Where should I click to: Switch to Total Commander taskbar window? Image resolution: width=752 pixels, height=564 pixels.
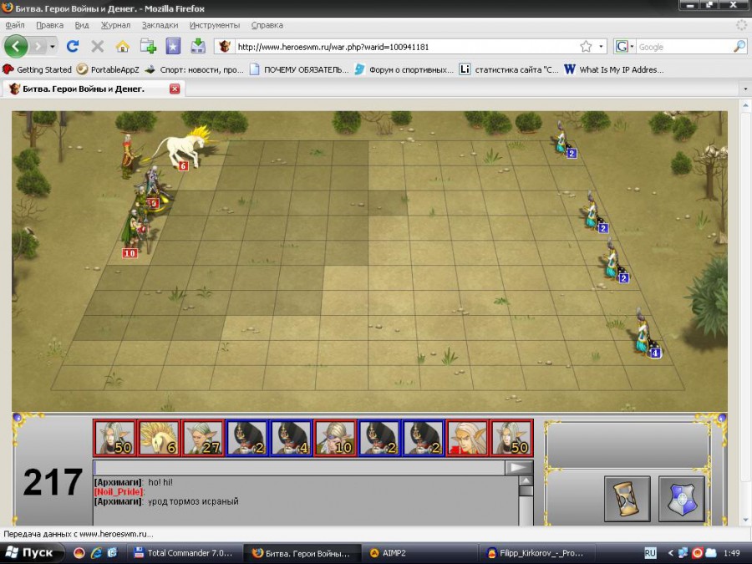[185, 553]
